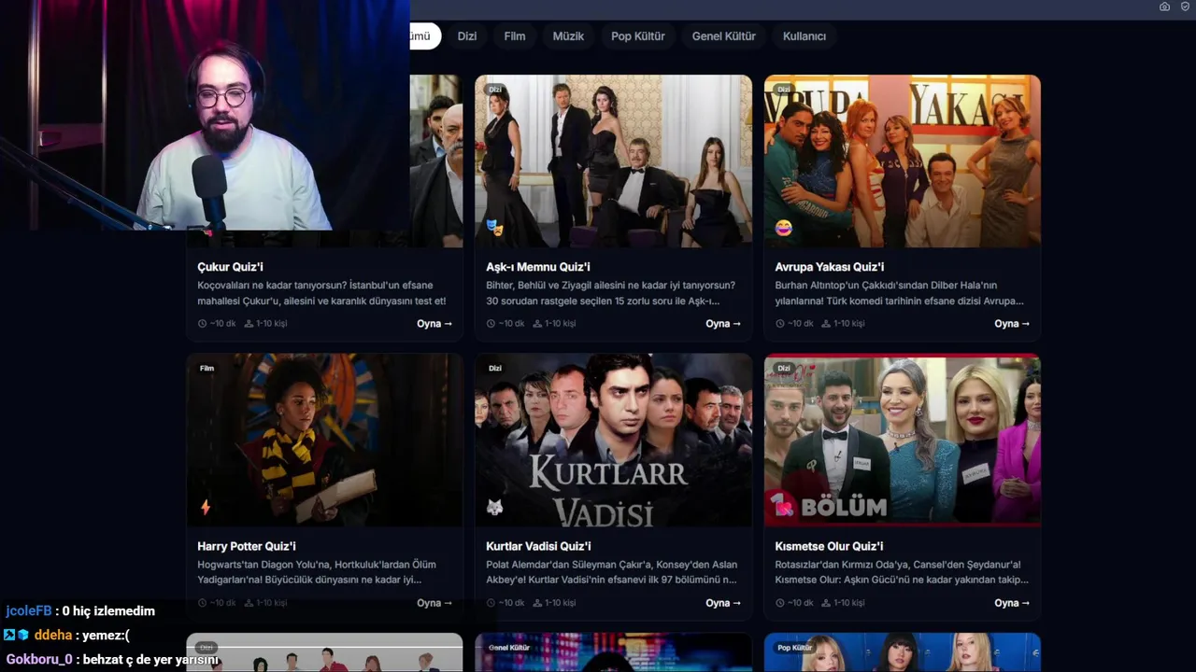The height and width of the screenshot is (672, 1196).
Task: Click the Çukur description starting with Koçovalıları
Action: point(321,293)
